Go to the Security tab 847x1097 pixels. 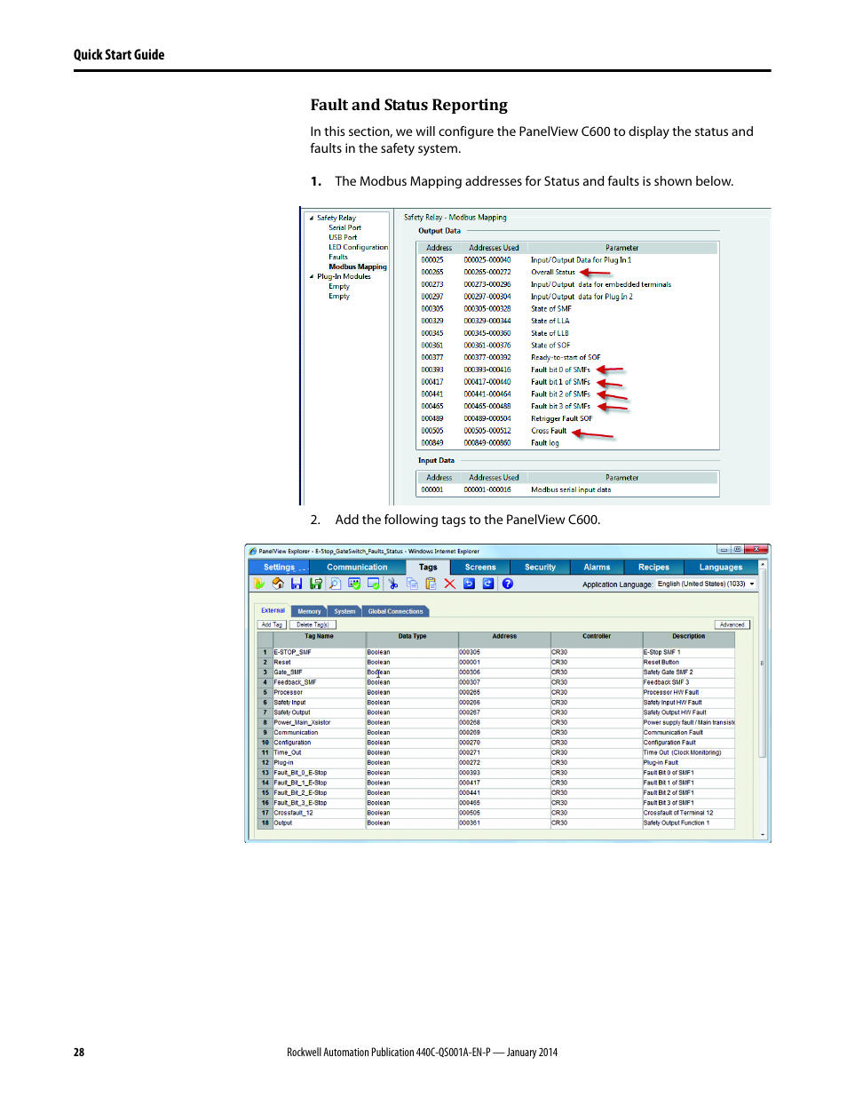click(x=540, y=567)
